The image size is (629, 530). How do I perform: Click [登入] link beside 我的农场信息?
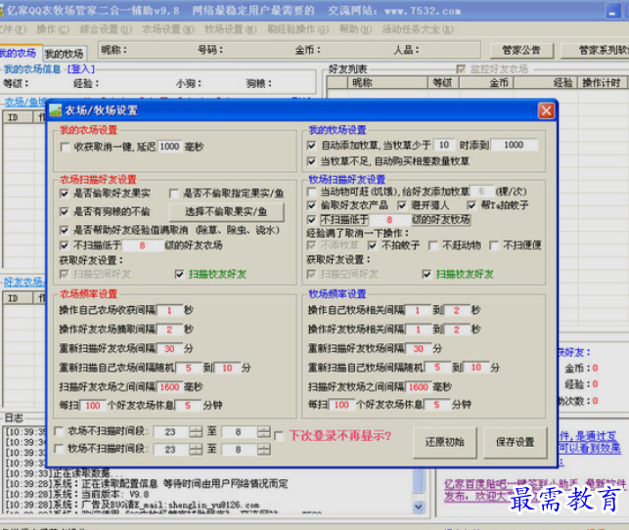pos(81,69)
